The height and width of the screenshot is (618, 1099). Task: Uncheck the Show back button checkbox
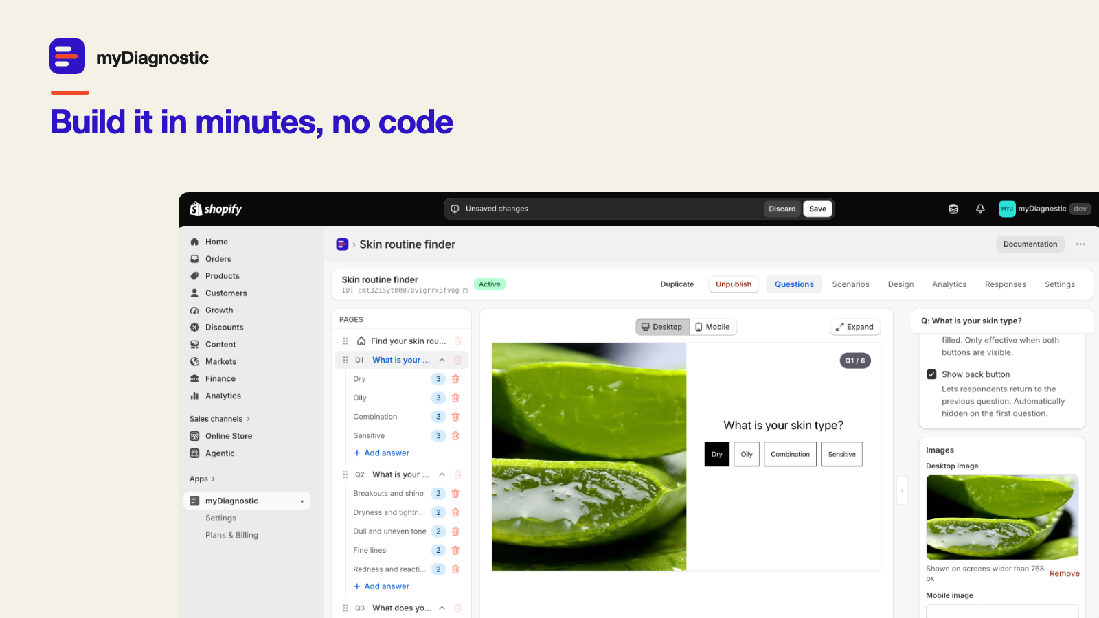pyautogui.click(x=931, y=374)
